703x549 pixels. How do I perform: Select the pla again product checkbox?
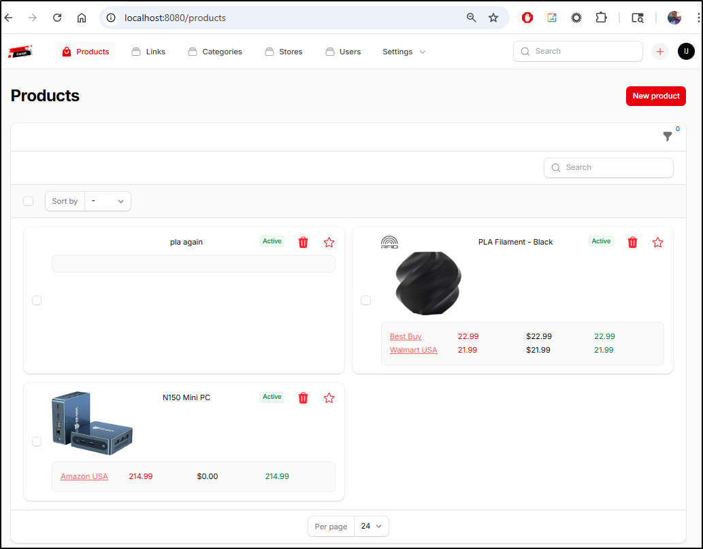point(37,300)
